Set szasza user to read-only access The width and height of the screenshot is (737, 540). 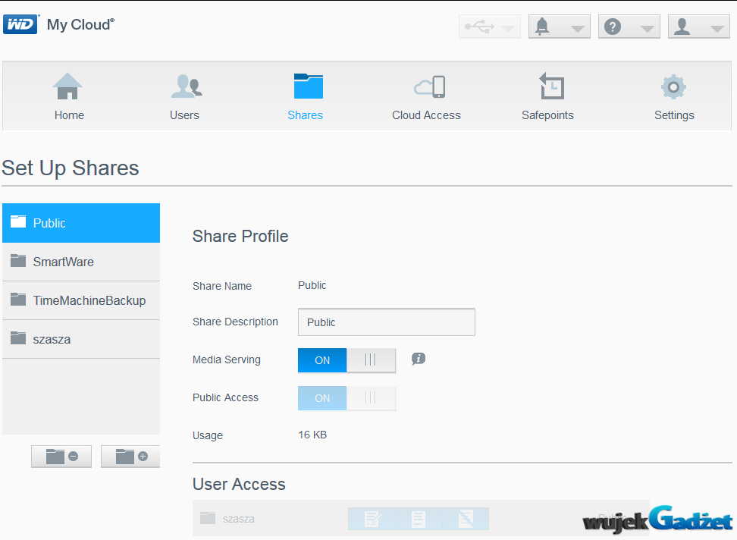click(418, 519)
